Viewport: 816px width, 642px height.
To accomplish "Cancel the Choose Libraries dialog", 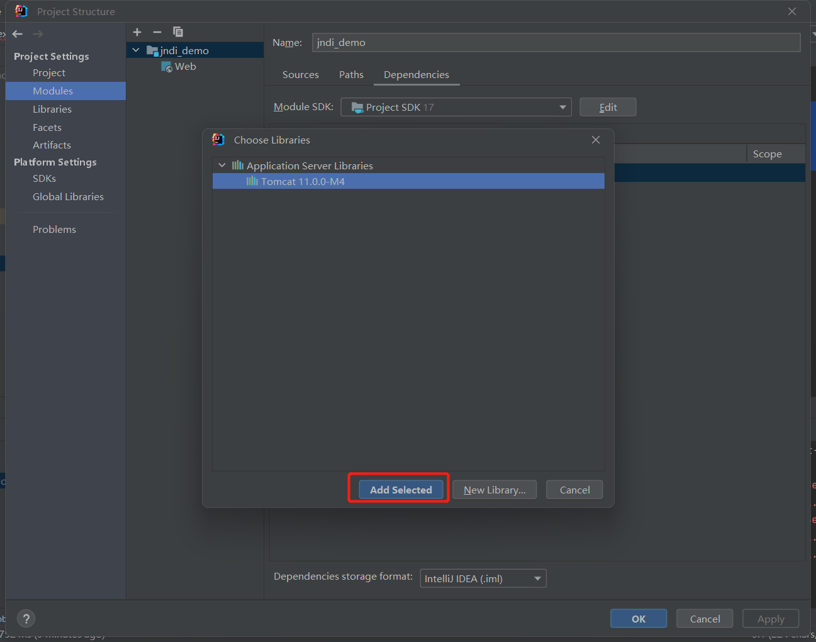I will point(574,490).
